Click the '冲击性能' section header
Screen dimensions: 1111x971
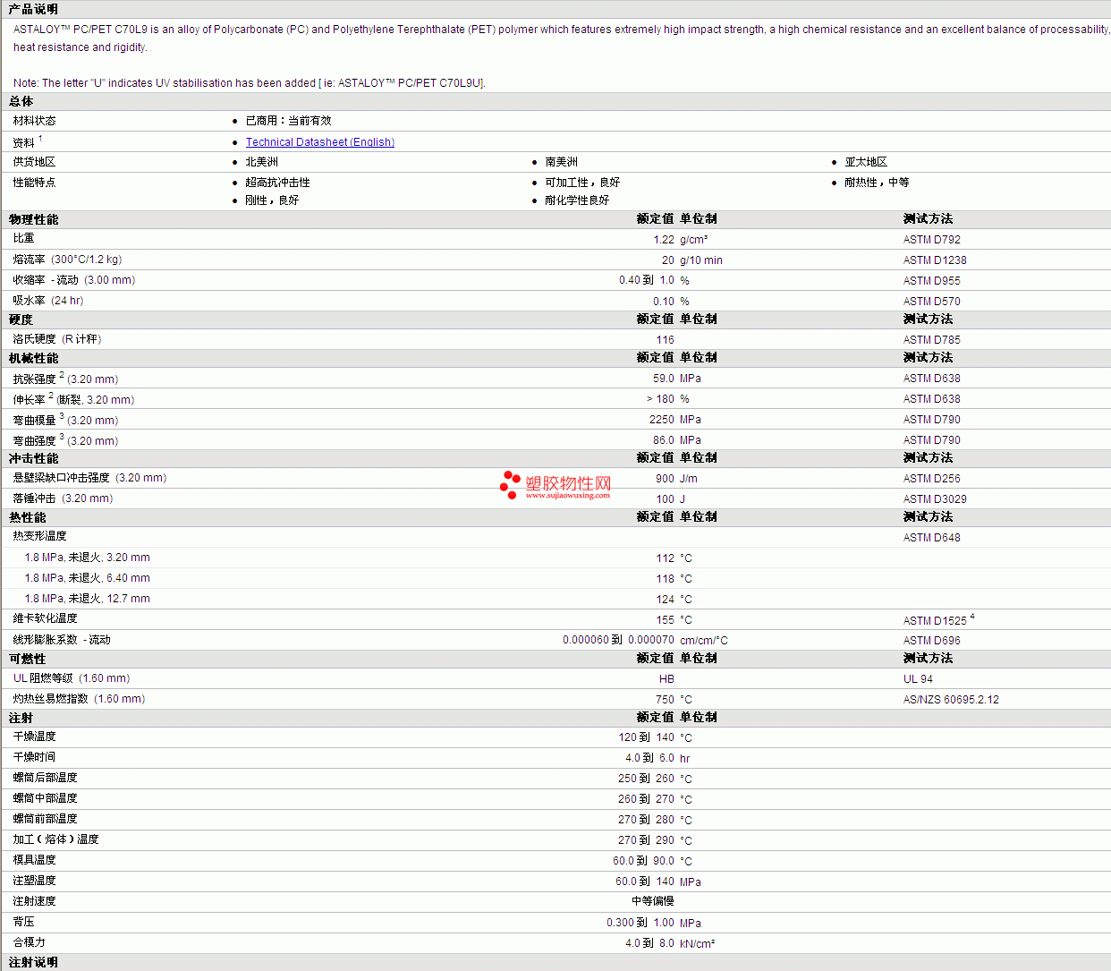[34, 458]
